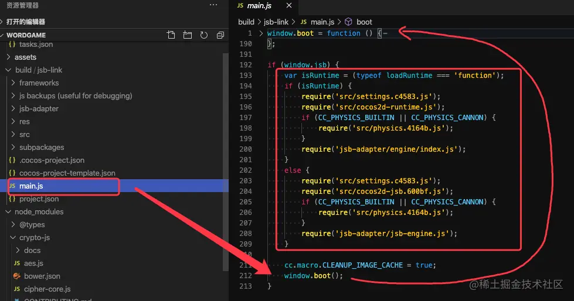574x301 pixels.
Task: Open the bower.json file
Action: 42,276
